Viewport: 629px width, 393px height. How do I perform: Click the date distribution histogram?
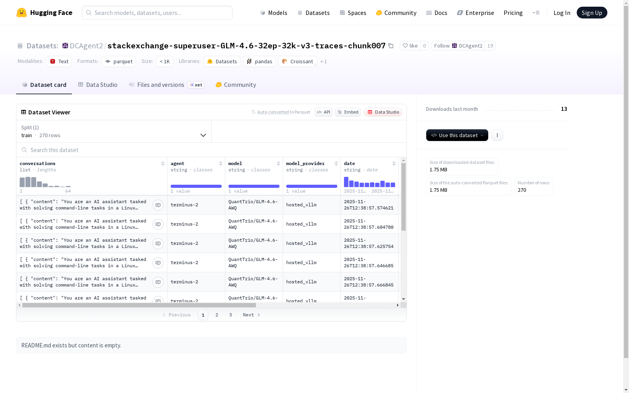[x=370, y=182]
